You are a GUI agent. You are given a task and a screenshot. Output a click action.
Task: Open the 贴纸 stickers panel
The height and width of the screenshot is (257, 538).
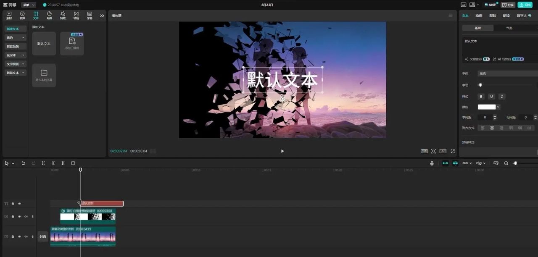click(49, 16)
